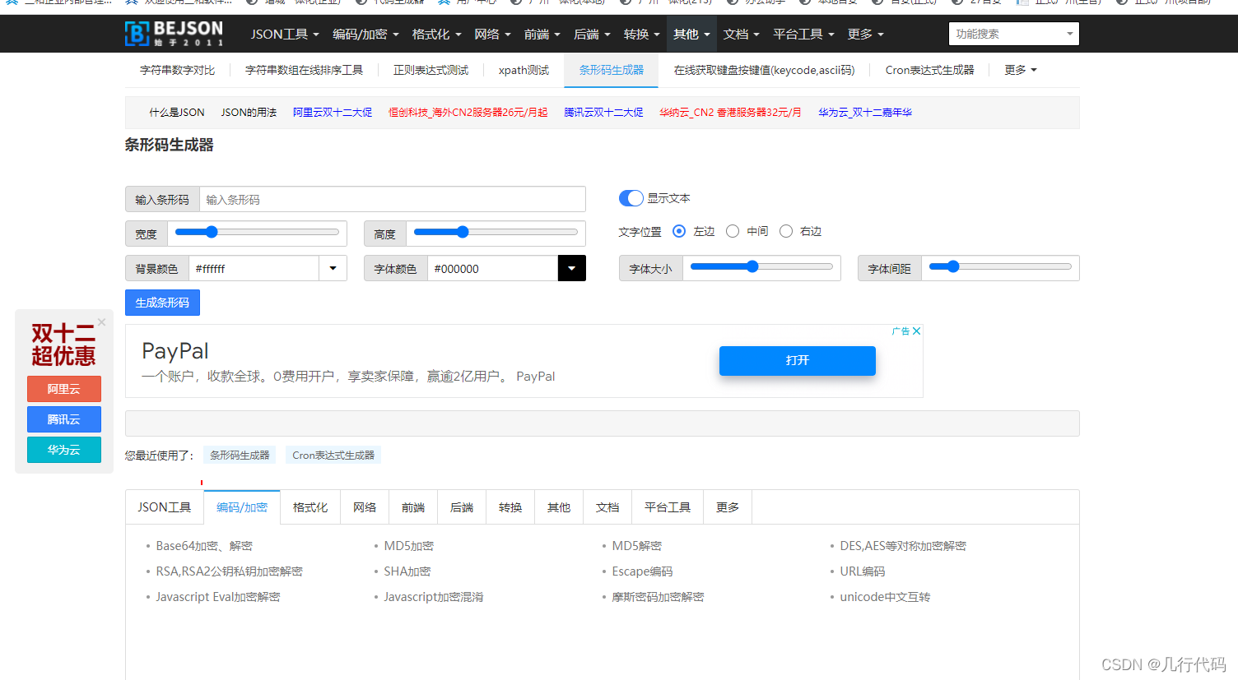Open the background color picker dropdown
1238x680 pixels.
pyautogui.click(x=333, y=268)
